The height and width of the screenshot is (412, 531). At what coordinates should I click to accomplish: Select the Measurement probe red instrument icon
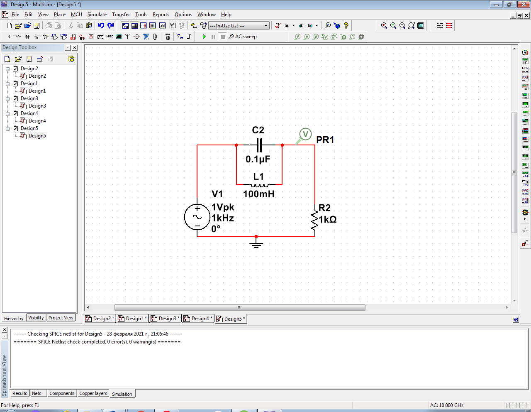(525, 243)
